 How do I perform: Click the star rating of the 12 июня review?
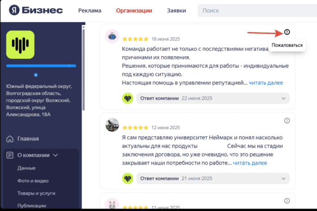coord(135,127)
